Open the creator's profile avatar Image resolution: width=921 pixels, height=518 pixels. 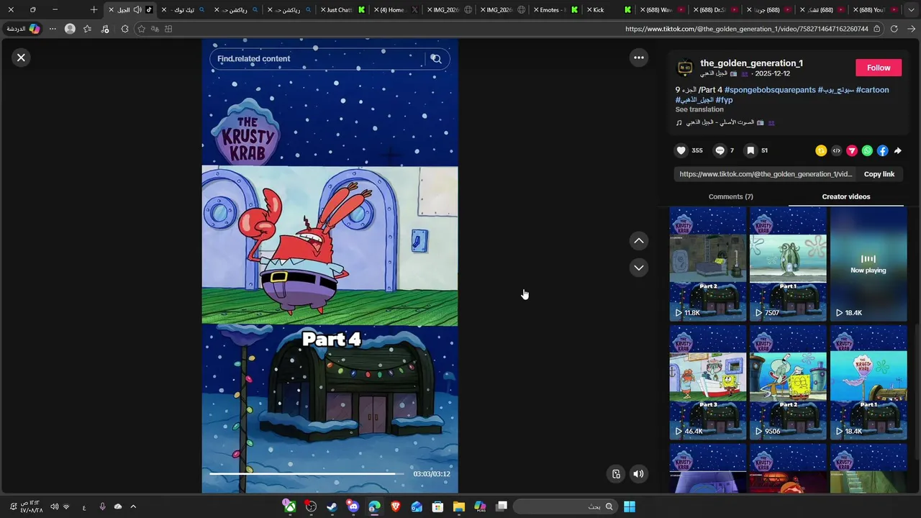coord(685,68)
